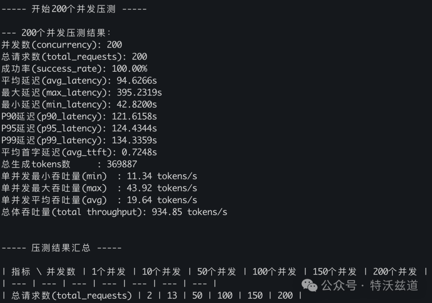Image resolution: width=432 pixels, height=303 pixels.
Task: Click the p99_latency 134.3359s line
Action: (x=79, y=140)
